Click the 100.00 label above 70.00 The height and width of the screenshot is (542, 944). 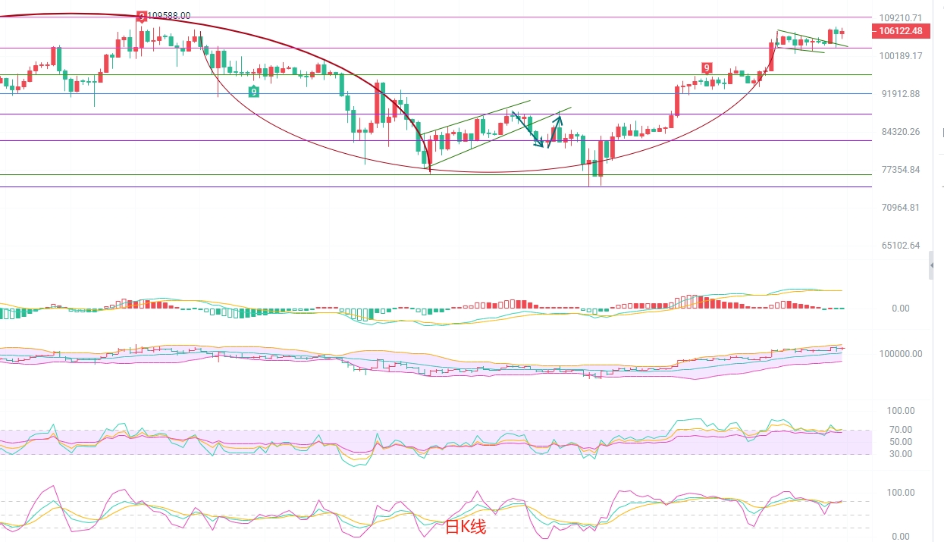tap(900, 411)
